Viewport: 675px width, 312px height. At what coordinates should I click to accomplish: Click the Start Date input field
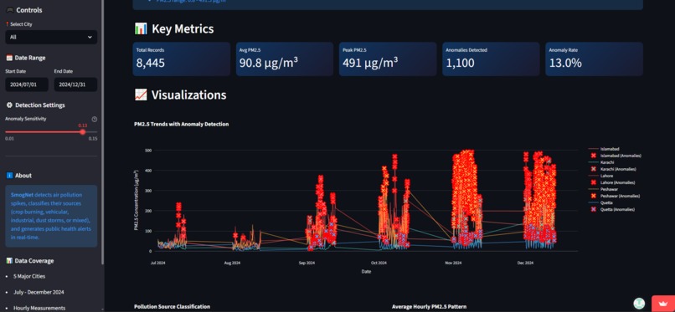point(27,84)
